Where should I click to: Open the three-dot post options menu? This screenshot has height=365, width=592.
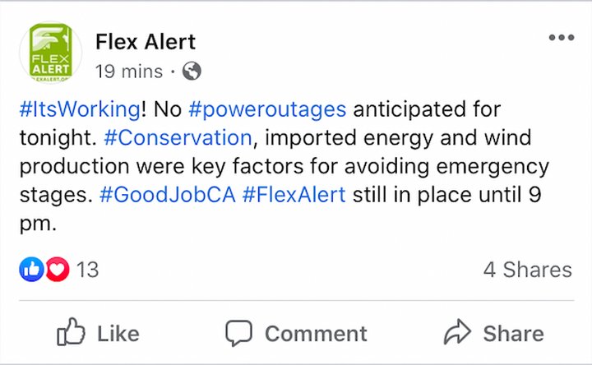click(x=562, y=37)
